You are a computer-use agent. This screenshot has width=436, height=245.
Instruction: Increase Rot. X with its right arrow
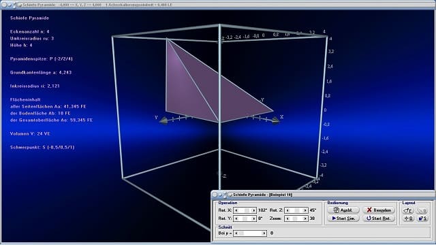point(253,210)
